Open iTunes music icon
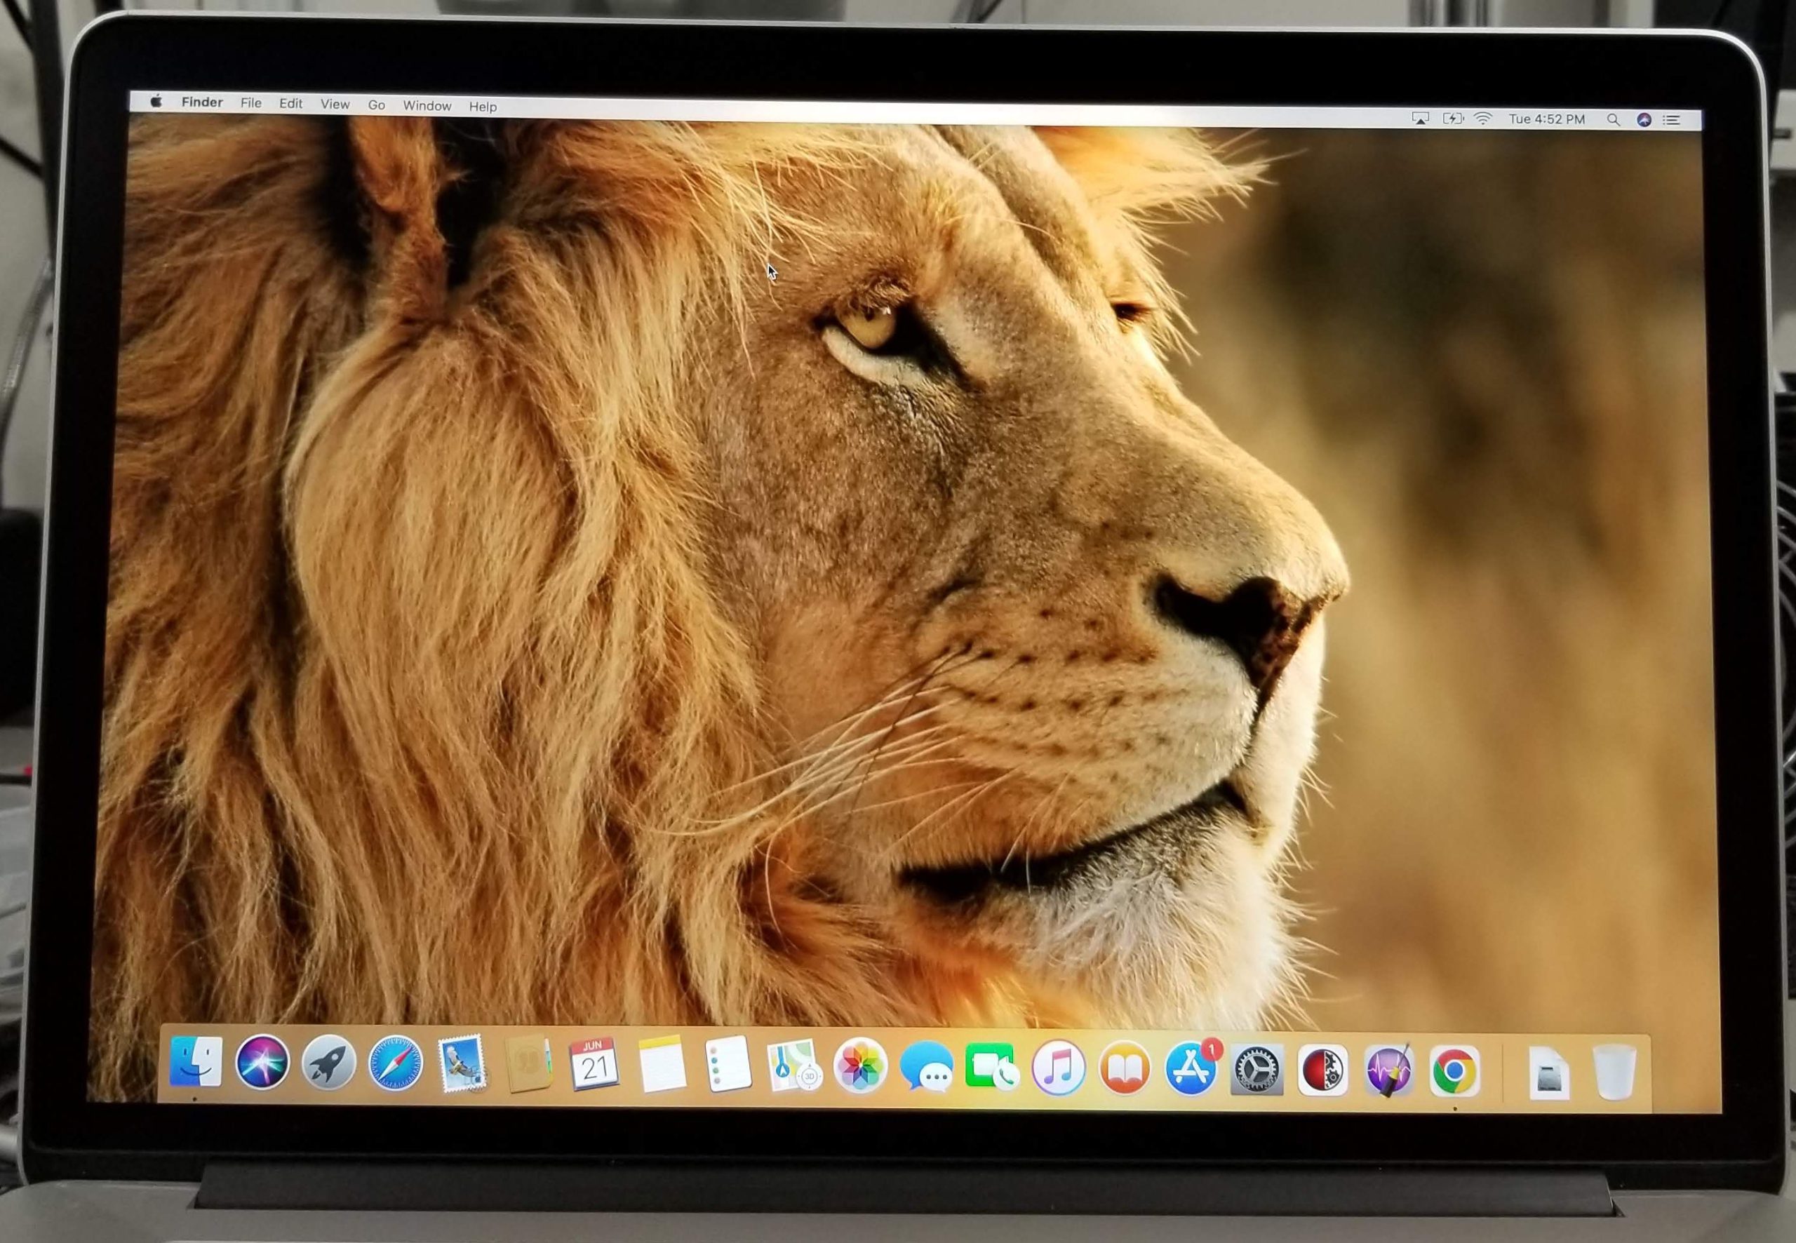Screen dimensions: 1796x1243 click(1058, 1068)
